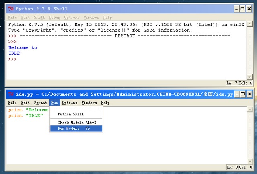Close the Python Shell window

pos(249,9)
